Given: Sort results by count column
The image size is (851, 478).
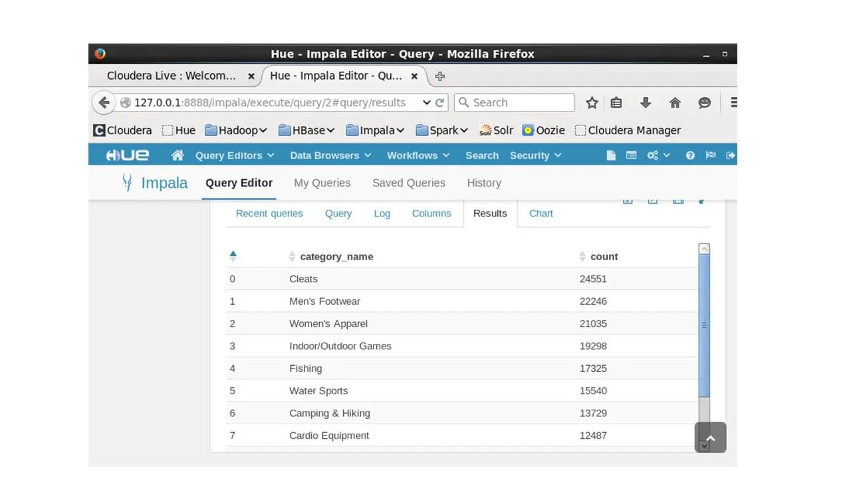Looking at the screenshot, I should pos(598,256).
